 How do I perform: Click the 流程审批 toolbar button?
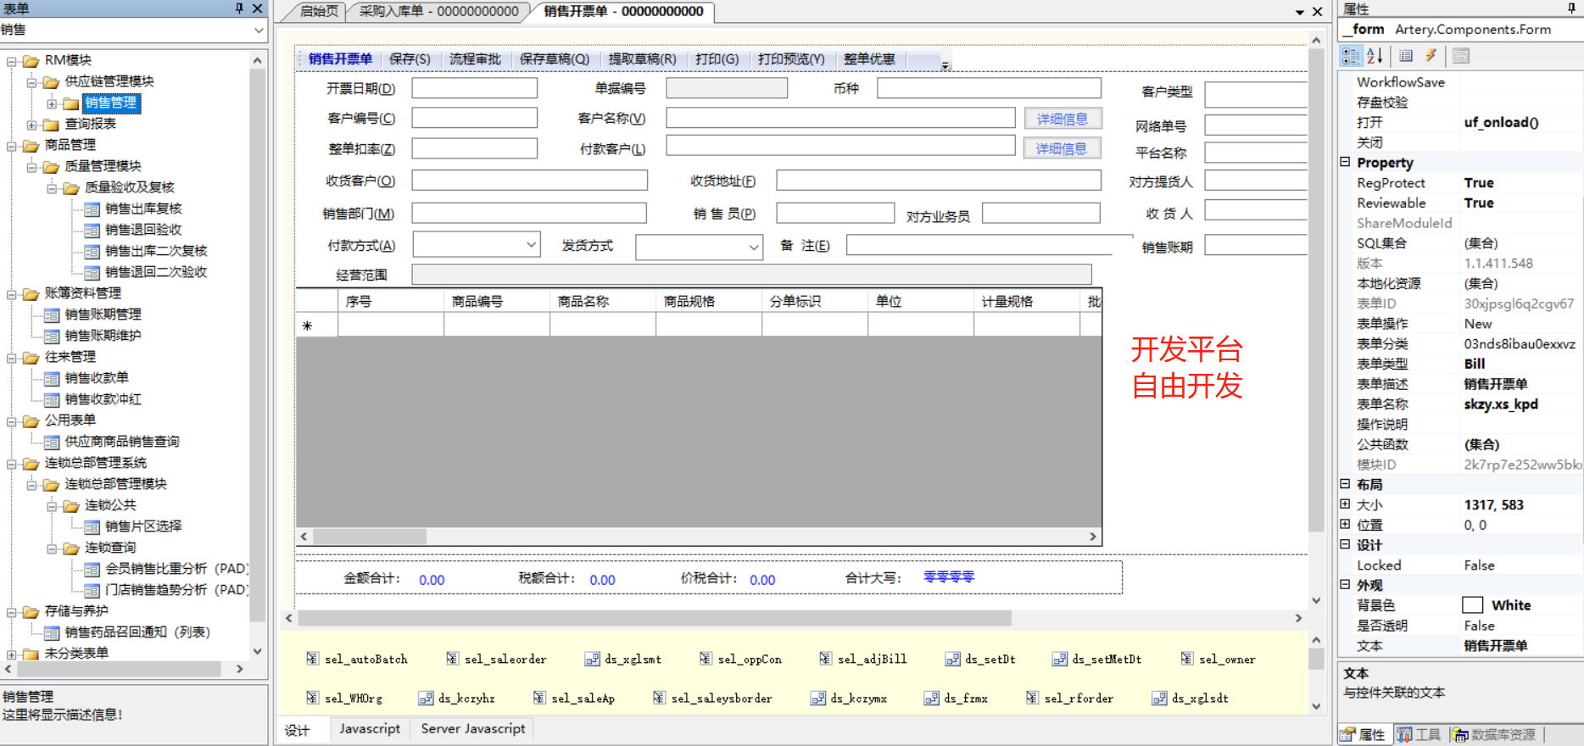475,58
